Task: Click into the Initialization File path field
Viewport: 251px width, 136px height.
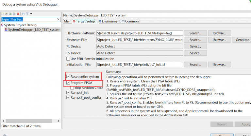Action: pyautogui.click(x=140, y=65)
